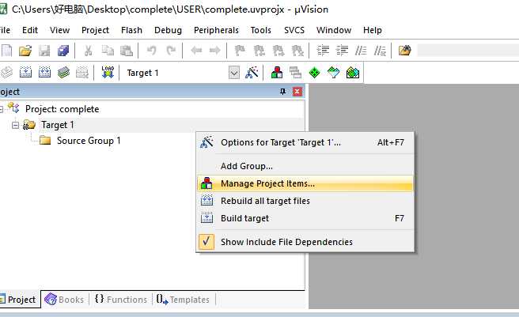Open Manage Project Items toolbar icon
Image resolution: width=519 pixels, height=317 pixels.
click(277, 72)
